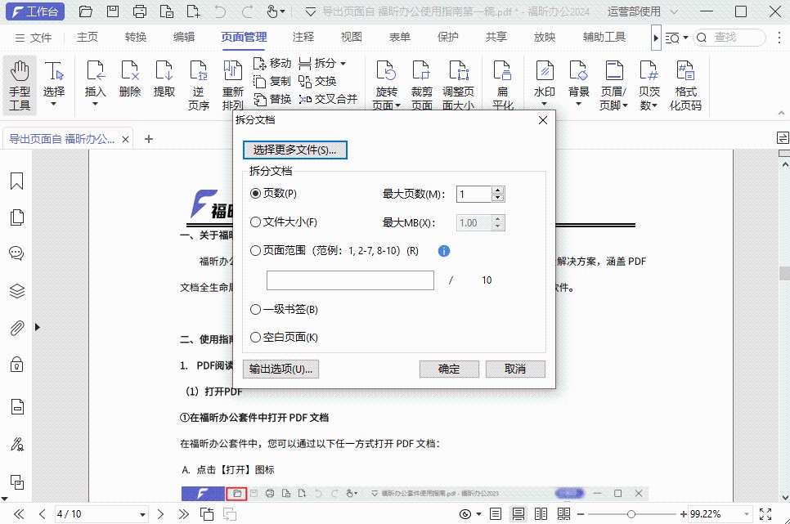Select the 空白页面(K) radio option
This screenshot has height=524, width=790.
point(255,337)
